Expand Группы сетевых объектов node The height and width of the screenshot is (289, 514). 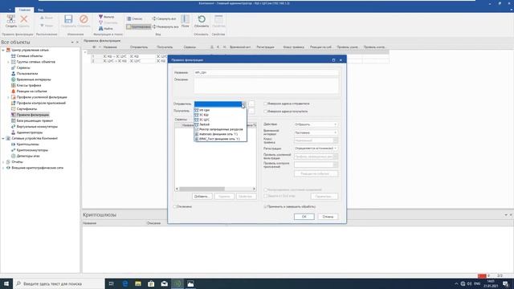(8, 62)
